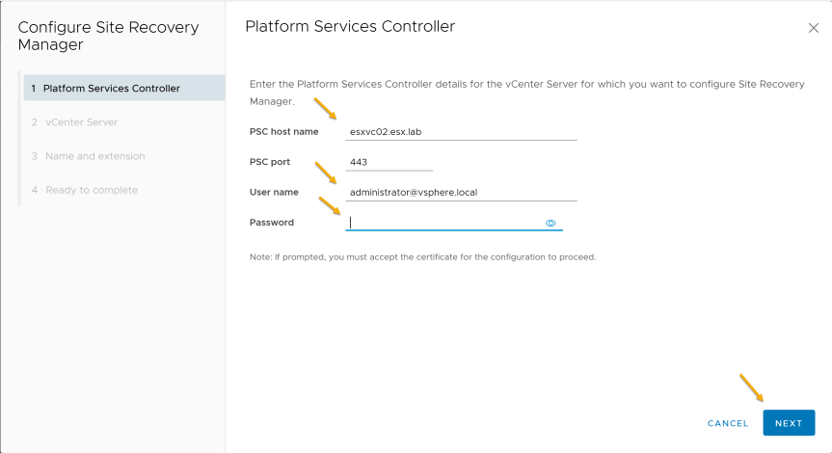Cancel the configuration wizard
The image size is (832, 453).
point(728,423)
